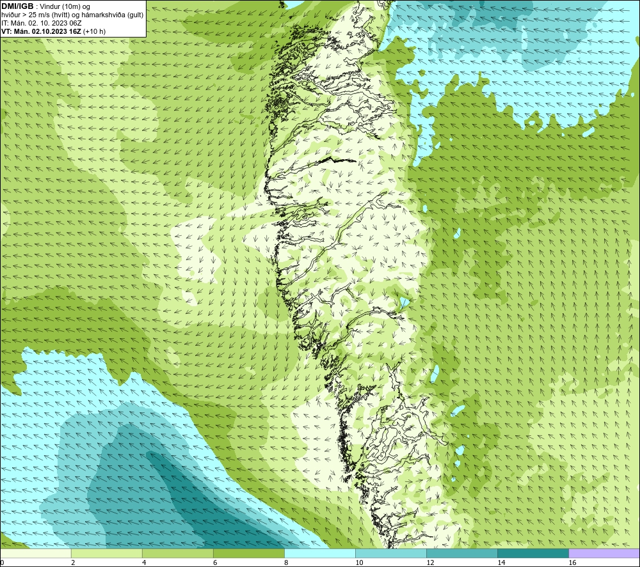The height and width of the screenshot is (567, 640).
Task: Click the legend scale label "16"
Action: (572, 563)
